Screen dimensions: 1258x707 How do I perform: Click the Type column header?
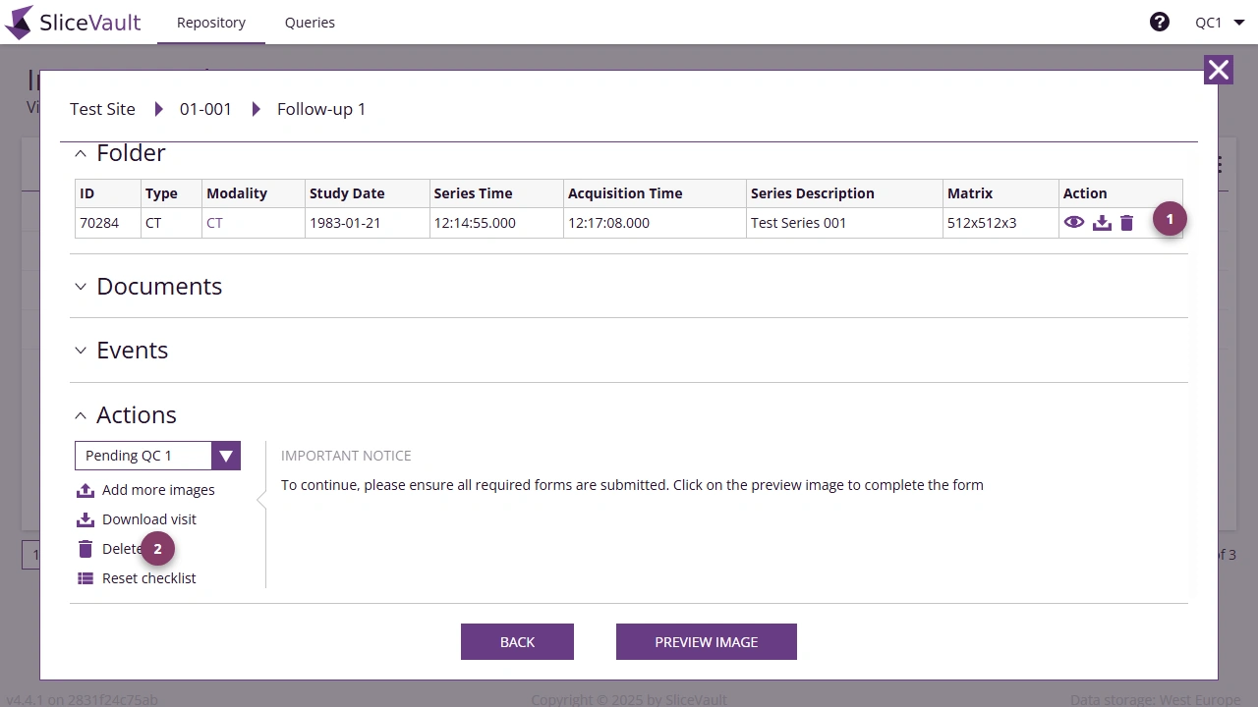[x=171, y=193]
